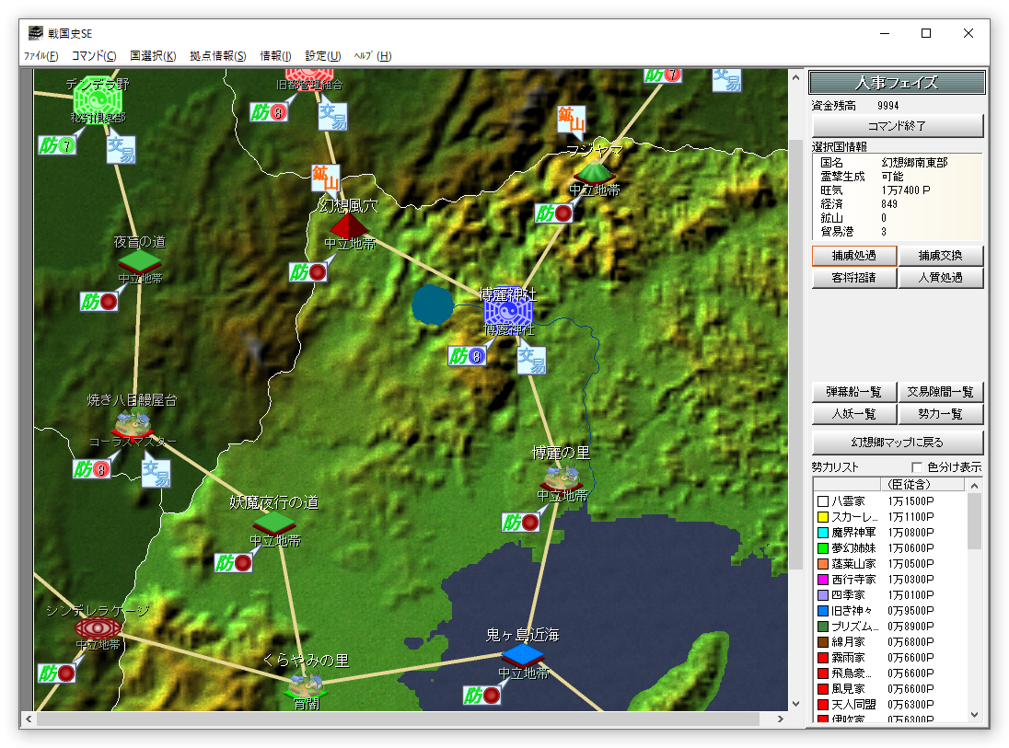Image resolution: width=1009 pixels, height=748 pixels.
Task: Open the 弾幕船一覧 list button
Action: [x=853, y=392]
